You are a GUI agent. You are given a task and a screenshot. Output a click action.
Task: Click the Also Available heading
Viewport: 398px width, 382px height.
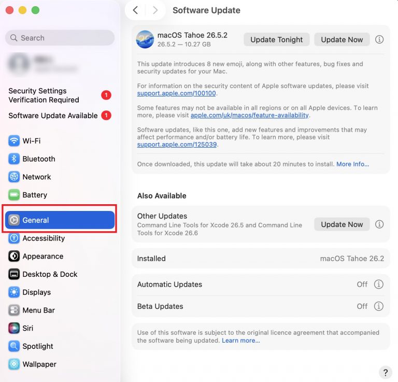tap(162, 196)
